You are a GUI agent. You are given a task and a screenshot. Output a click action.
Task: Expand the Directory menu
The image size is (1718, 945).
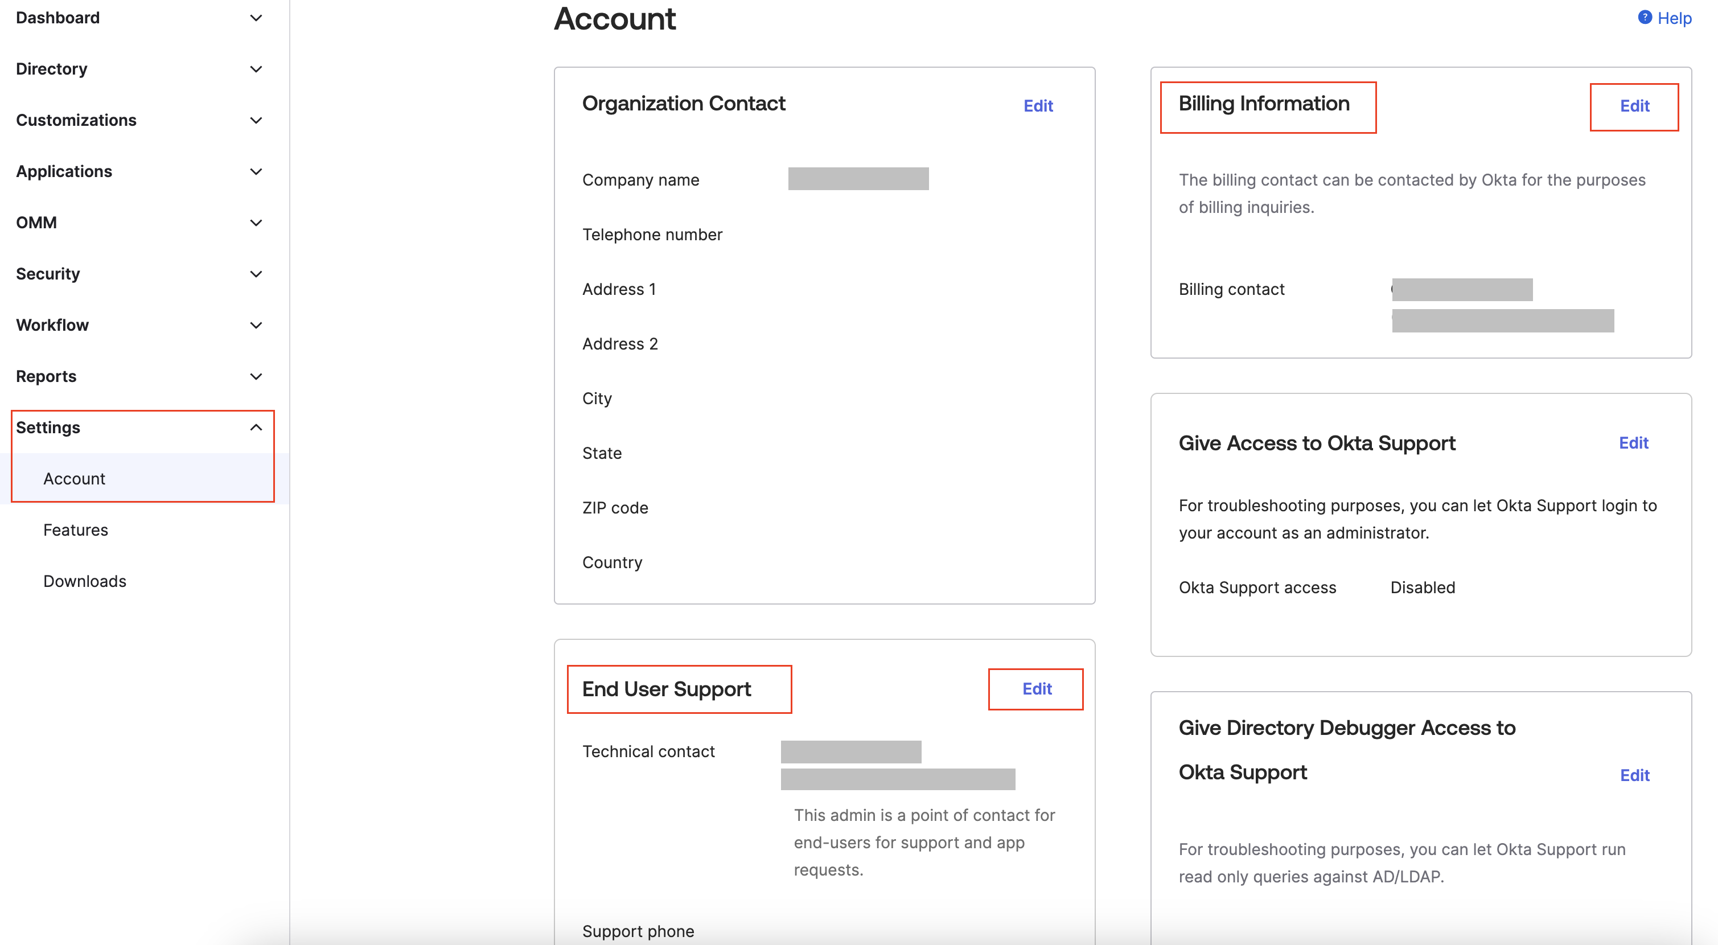[x=257, y=69]
